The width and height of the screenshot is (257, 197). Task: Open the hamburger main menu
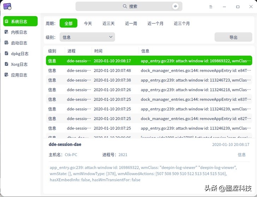(x=211, y=7)
